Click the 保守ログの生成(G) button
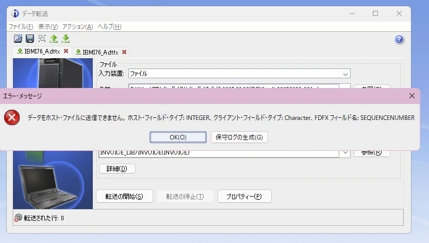 click(x=239, y=137)
